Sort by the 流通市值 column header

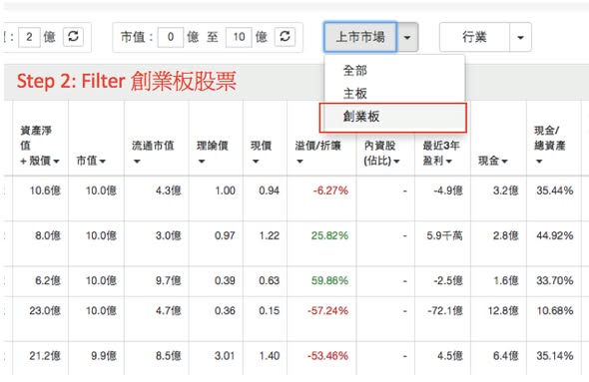point(153,153)
